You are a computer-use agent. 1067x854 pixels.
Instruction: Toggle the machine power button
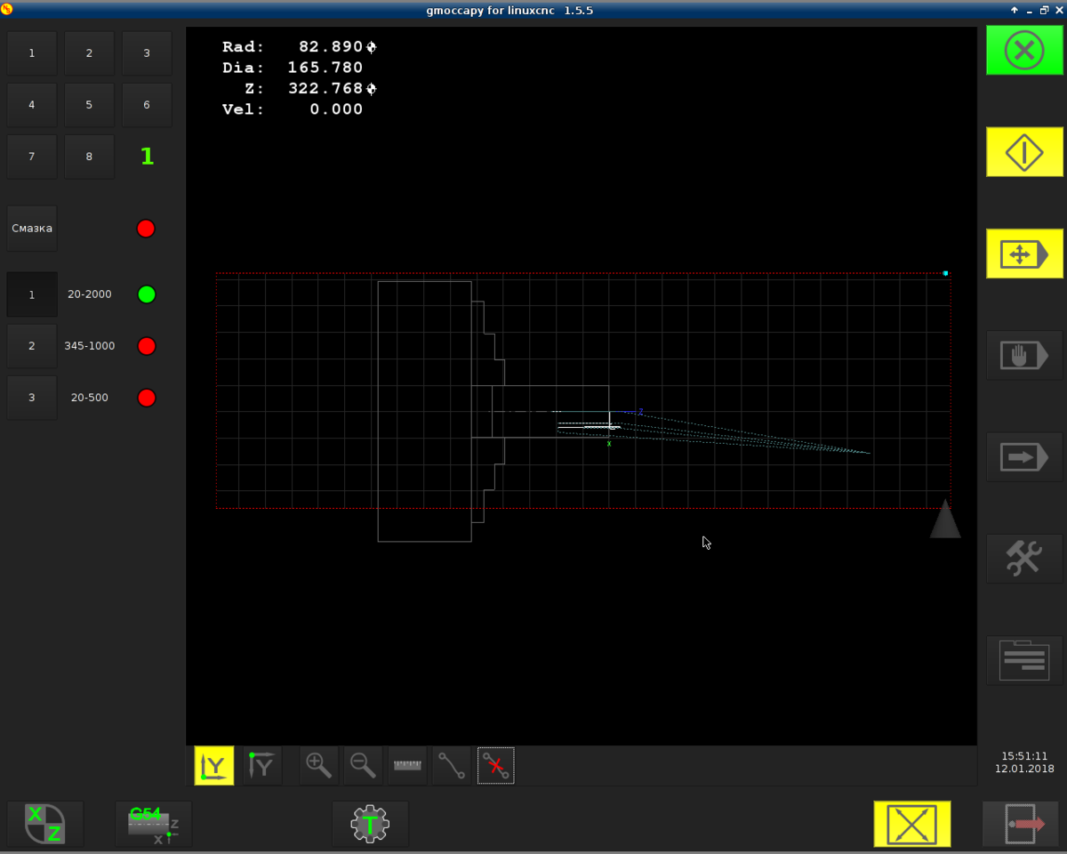click(1024, 152)
